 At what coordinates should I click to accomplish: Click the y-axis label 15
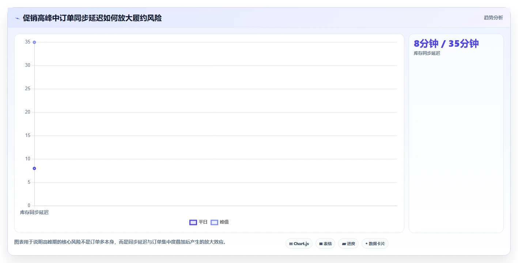tap(28, 136)
